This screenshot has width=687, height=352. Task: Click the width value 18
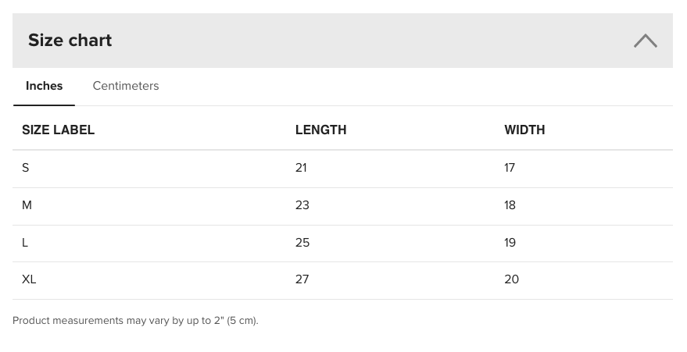(510, 205)
